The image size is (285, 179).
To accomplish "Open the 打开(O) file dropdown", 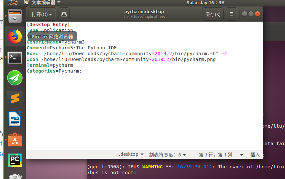I will (x=42, y=14).
